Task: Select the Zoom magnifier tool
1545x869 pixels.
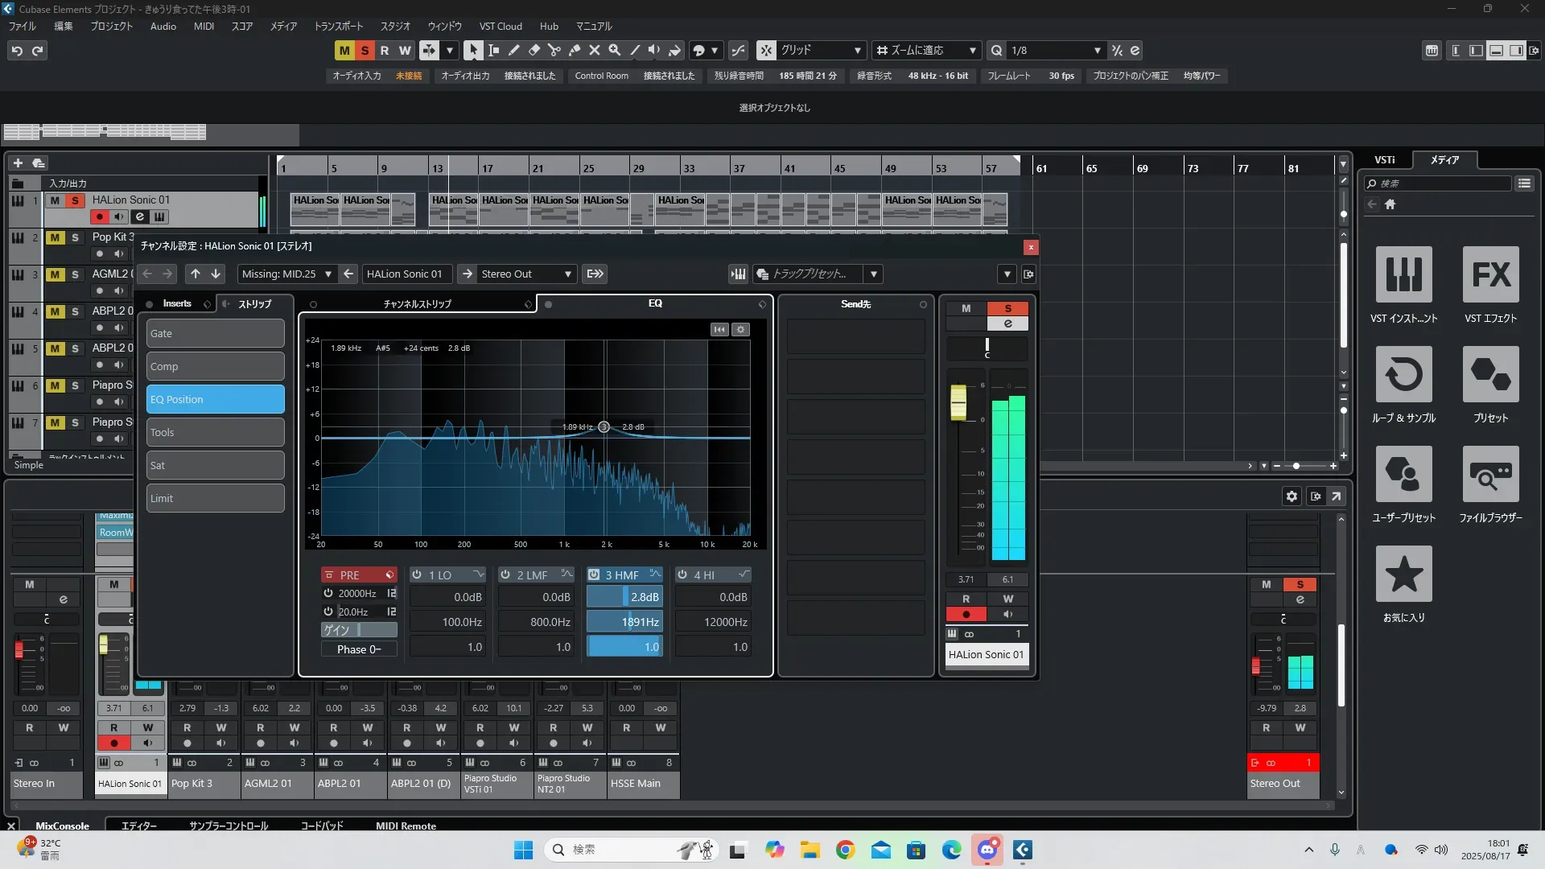Action: (x=615, y=50)
